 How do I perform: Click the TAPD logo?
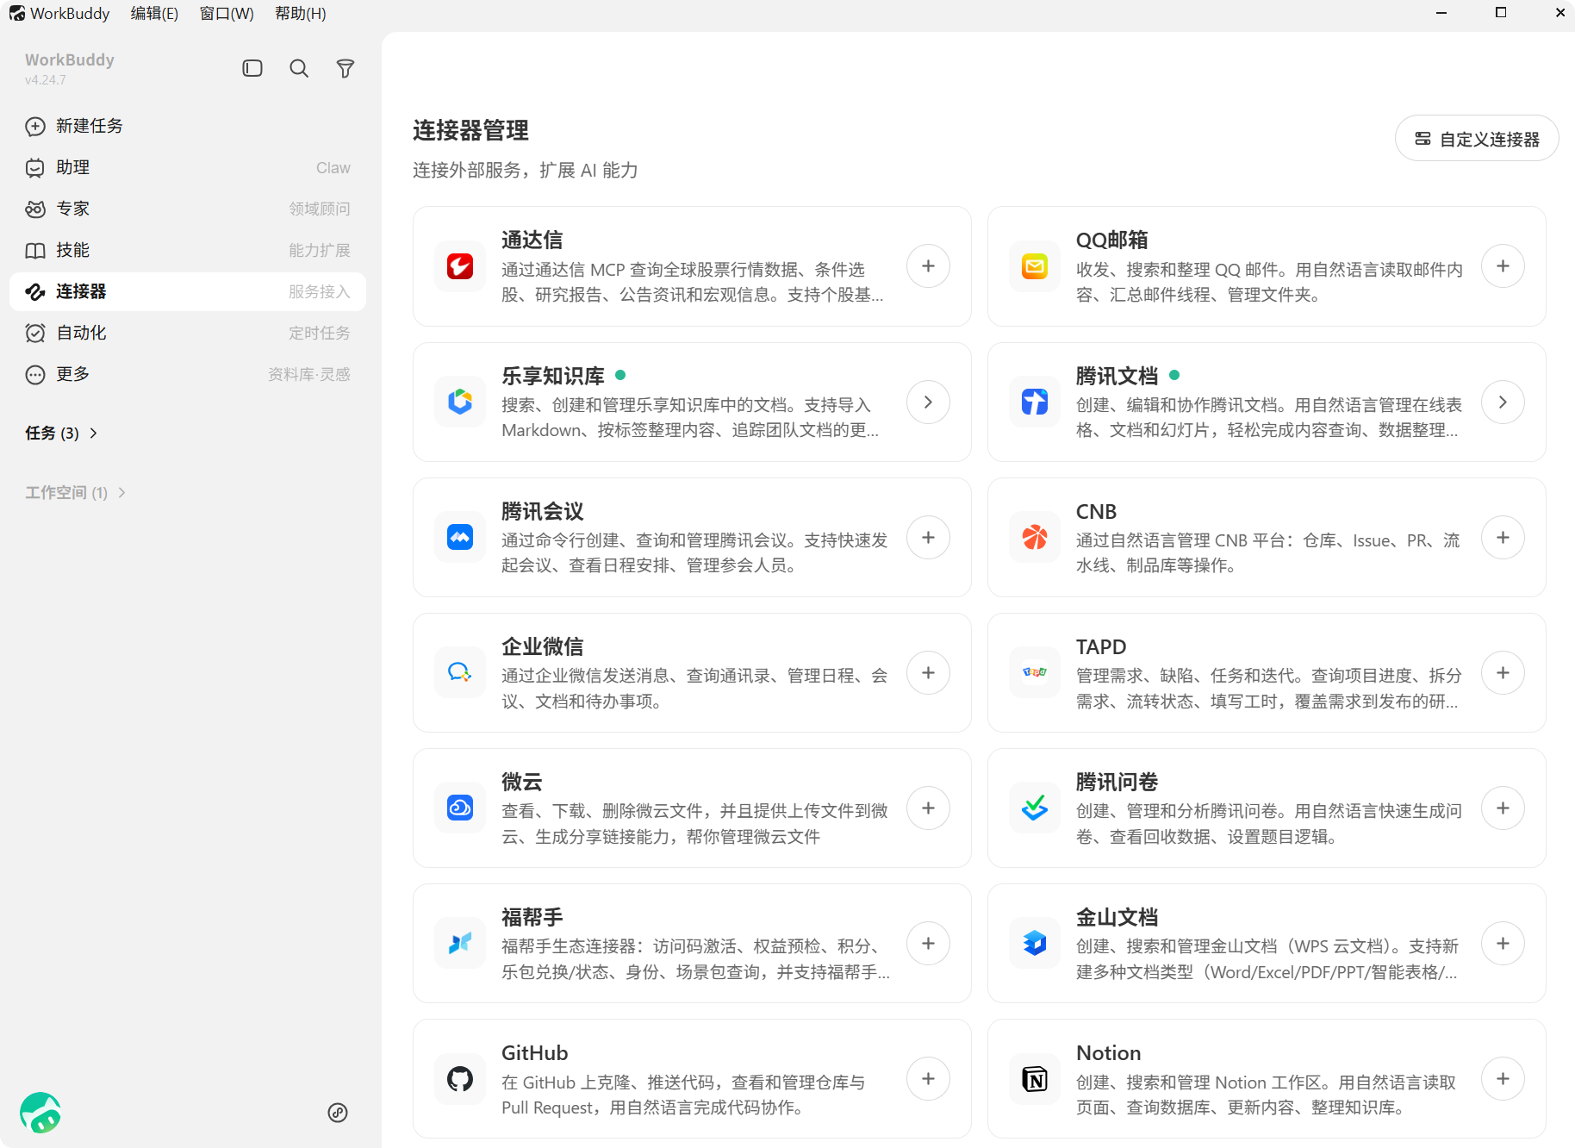click(1035, 672)
